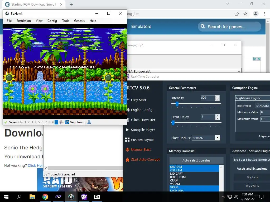
Task: Click the blue user profile status icon
Action: tap(89, 122)
